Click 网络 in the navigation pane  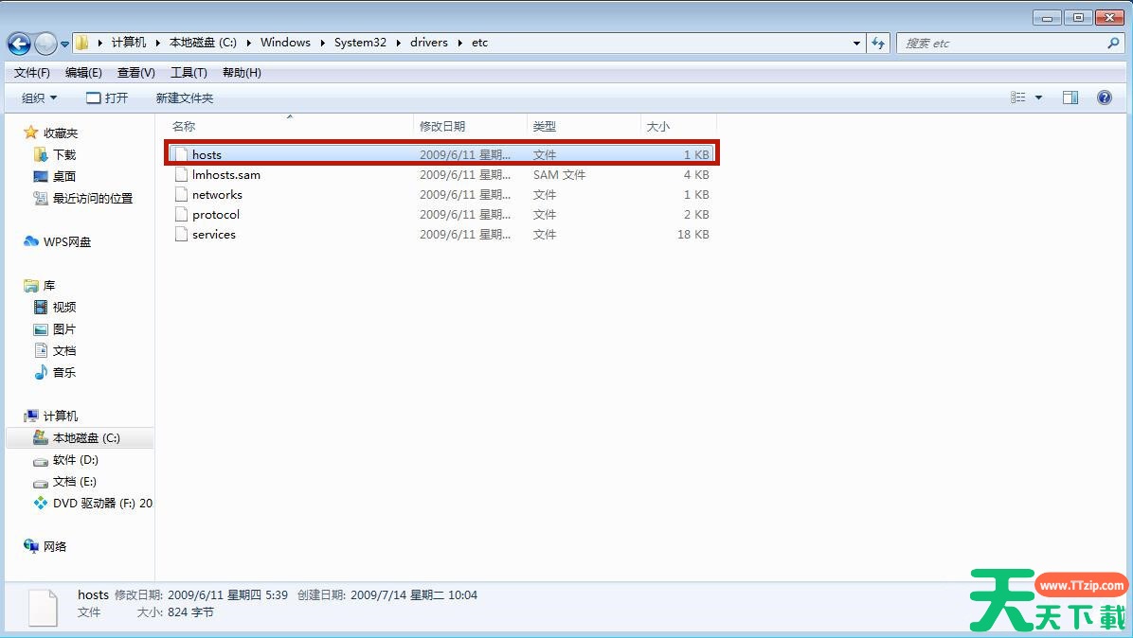tap(55, 547)
